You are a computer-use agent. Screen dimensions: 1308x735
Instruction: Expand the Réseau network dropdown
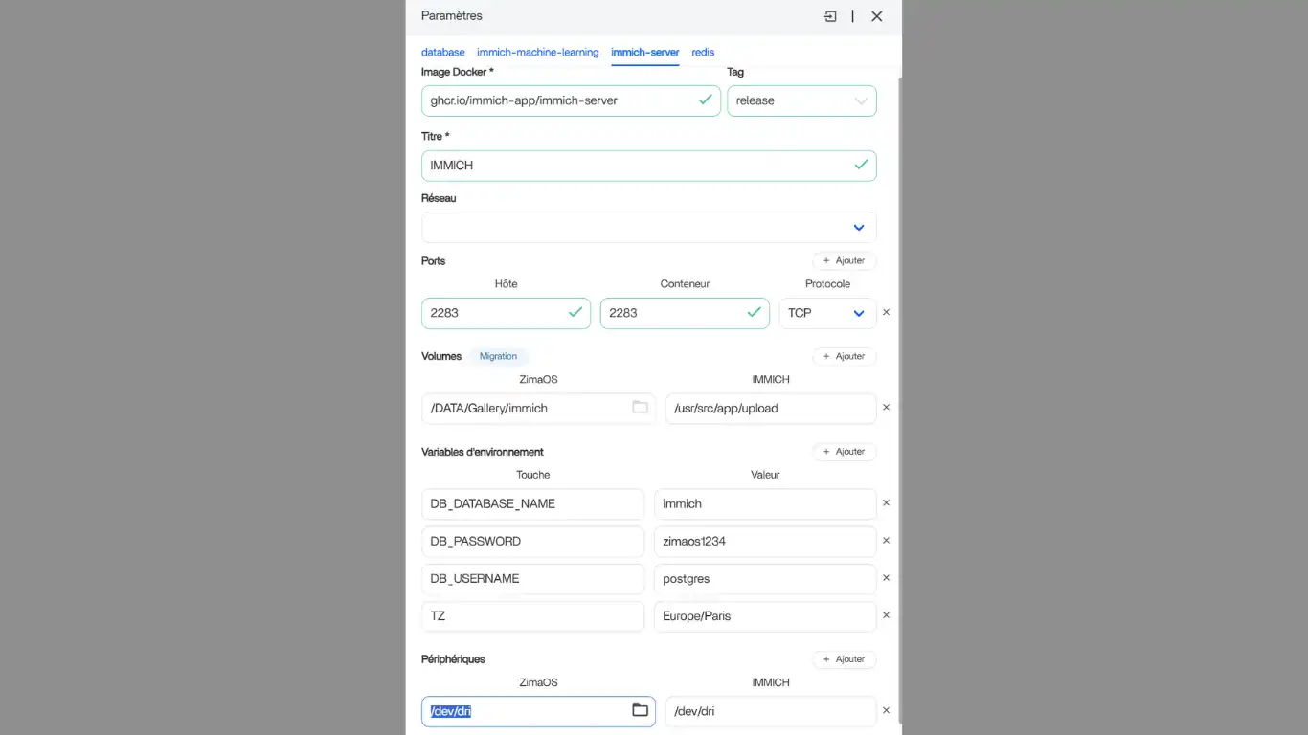point(648,228)
